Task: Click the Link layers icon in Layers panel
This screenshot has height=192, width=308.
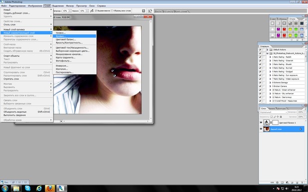Action: (x=272, y=183)
